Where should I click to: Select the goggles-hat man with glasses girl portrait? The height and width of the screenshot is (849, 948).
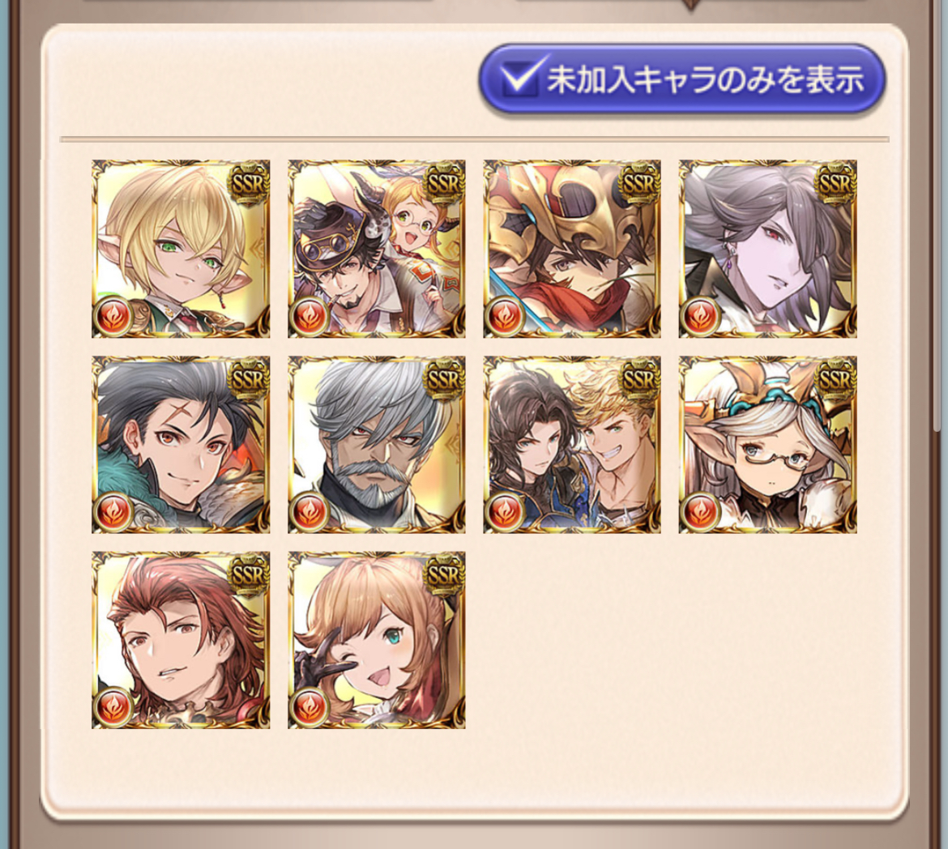pos(377,249)
